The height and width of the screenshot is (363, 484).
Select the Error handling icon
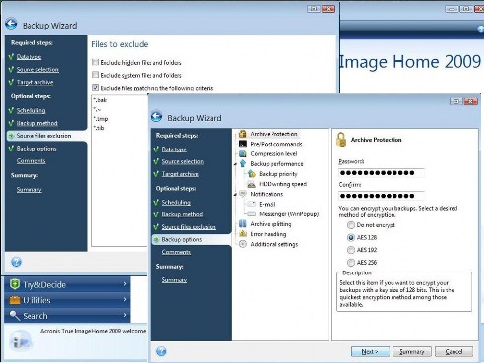click(x=243, y=234)
